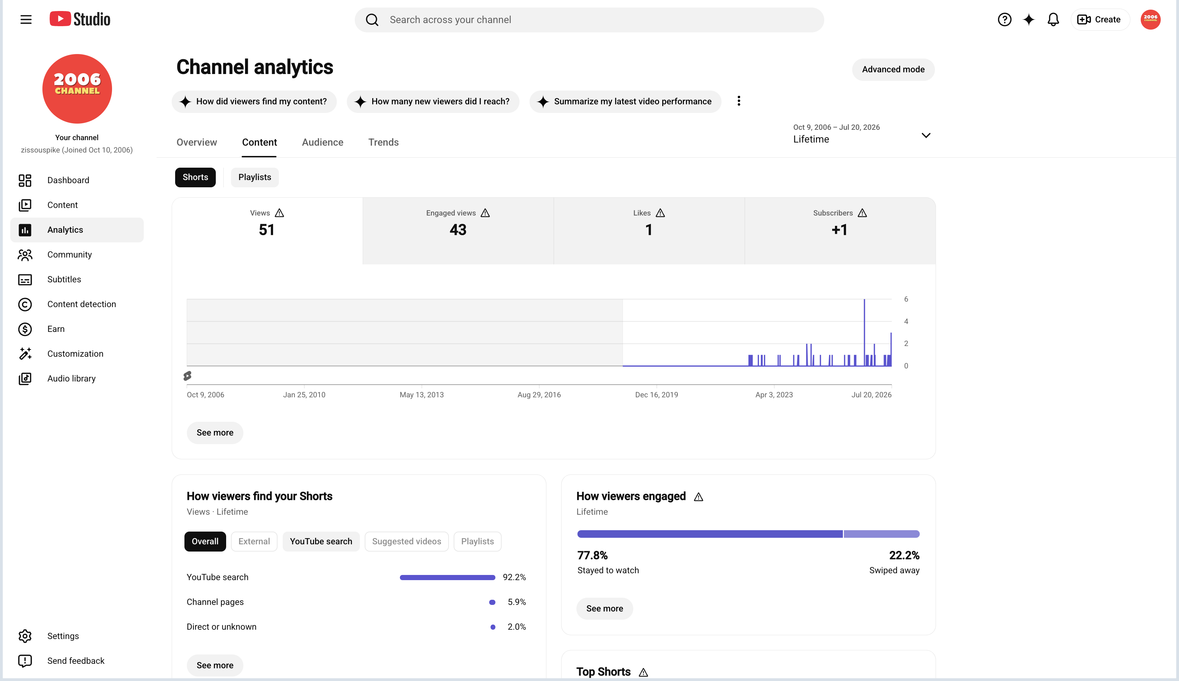Click See more under How viewers engaged
This screenshot has height=681, width=1179.
604,609
